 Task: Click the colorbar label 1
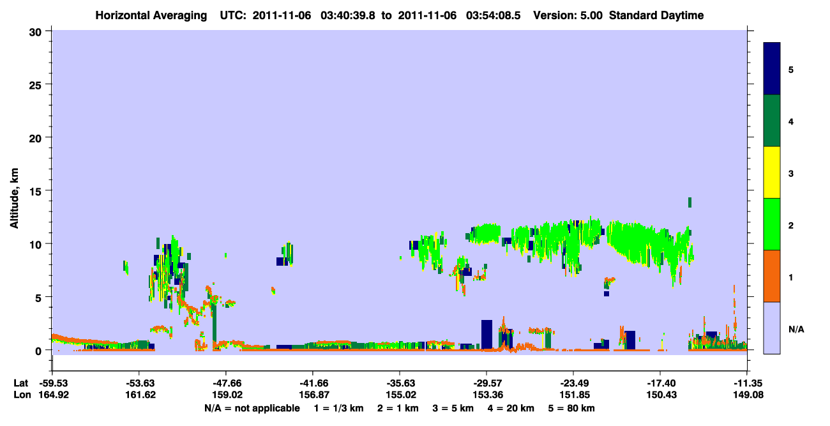pos(791,277)
